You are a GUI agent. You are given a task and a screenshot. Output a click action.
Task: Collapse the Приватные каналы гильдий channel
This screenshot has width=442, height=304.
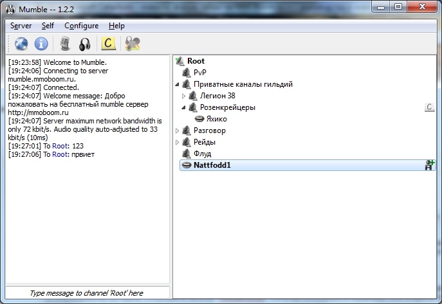coord(177,84)
